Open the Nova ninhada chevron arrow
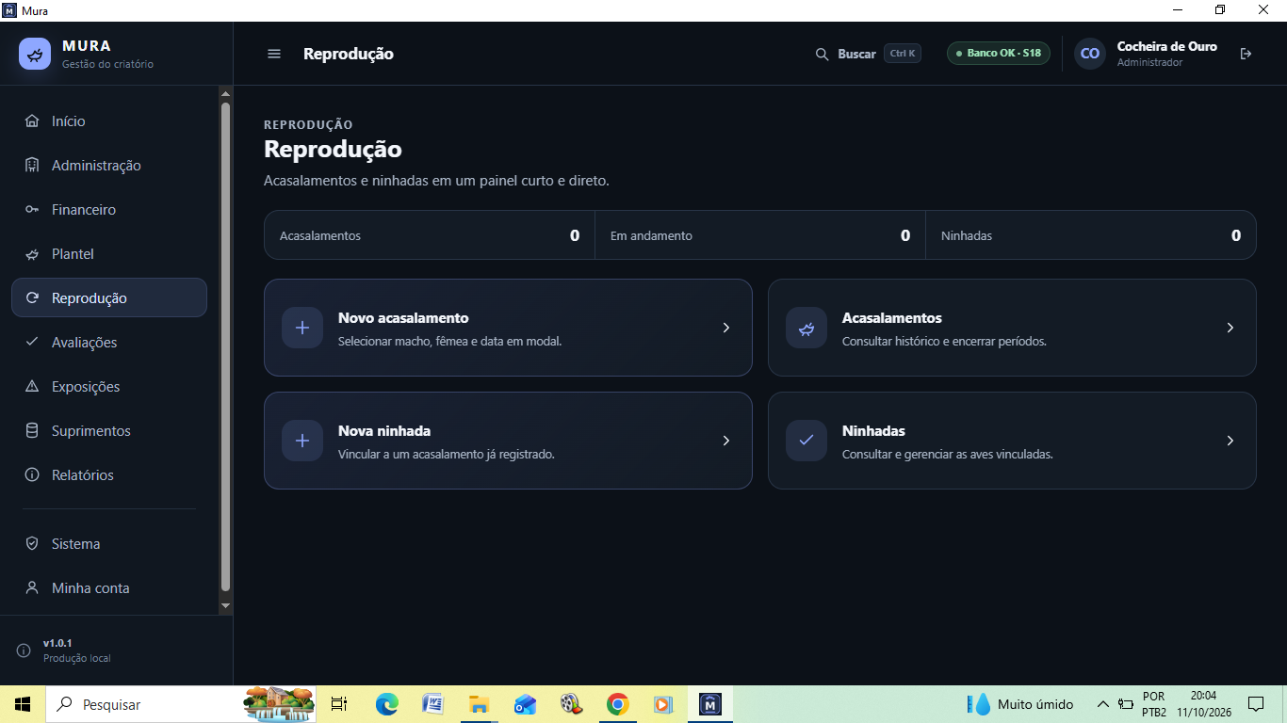The image size is (1287, 723). pyautogui.click(x=725, y=441)
